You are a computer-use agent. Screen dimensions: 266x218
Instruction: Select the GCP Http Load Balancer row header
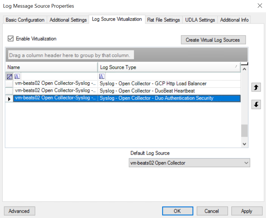coord(9,84)
